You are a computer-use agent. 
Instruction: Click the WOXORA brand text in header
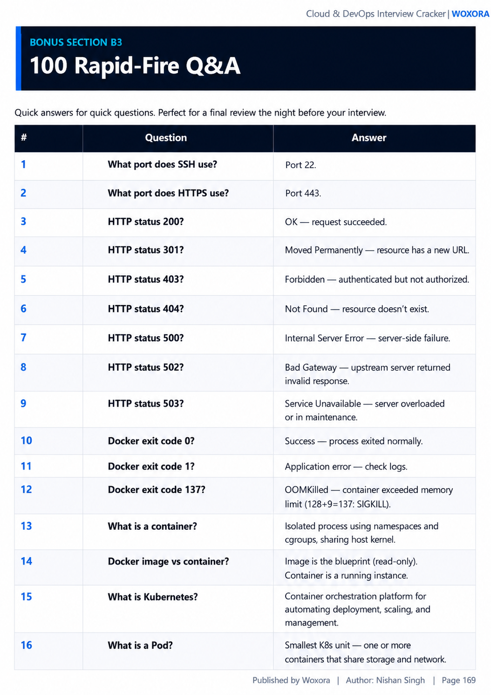coord(470,14)
